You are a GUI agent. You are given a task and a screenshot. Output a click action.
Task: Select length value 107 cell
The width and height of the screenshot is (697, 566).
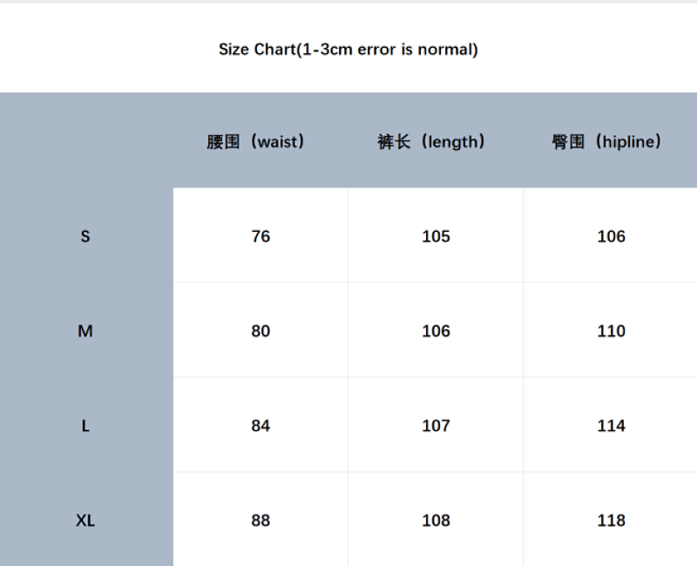436,425
